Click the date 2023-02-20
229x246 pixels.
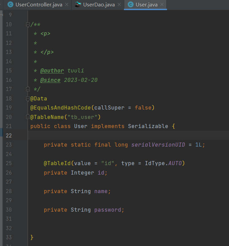(x=81, y=80)
